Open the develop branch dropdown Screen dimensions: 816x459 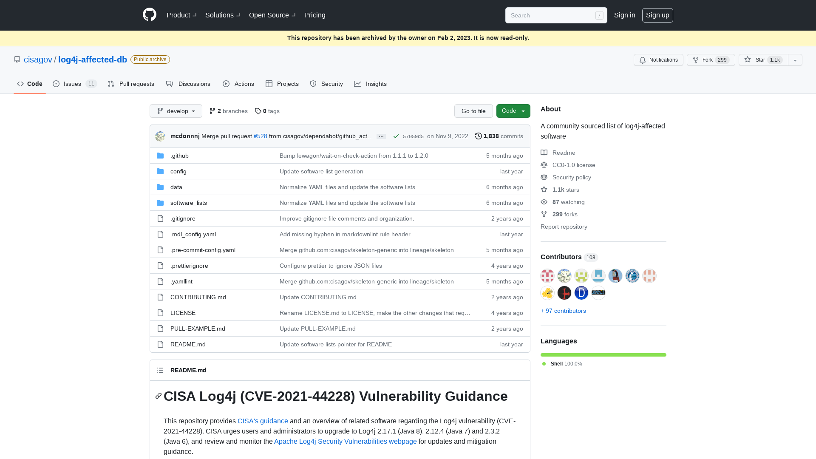[x=176, y=111]
